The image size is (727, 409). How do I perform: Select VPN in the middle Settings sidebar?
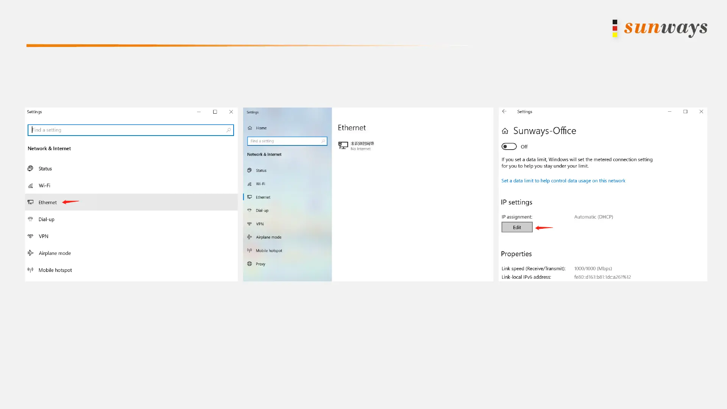259,224
